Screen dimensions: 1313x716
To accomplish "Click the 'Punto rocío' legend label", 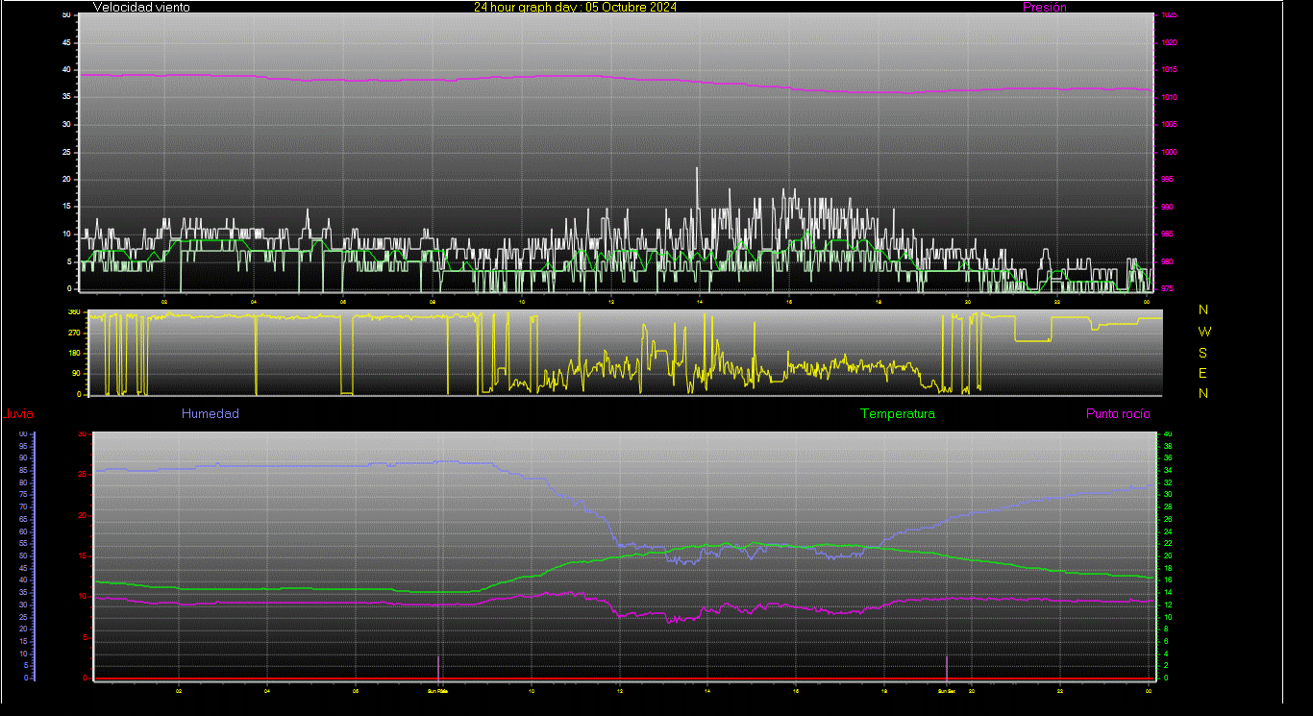I will 1118,414.
